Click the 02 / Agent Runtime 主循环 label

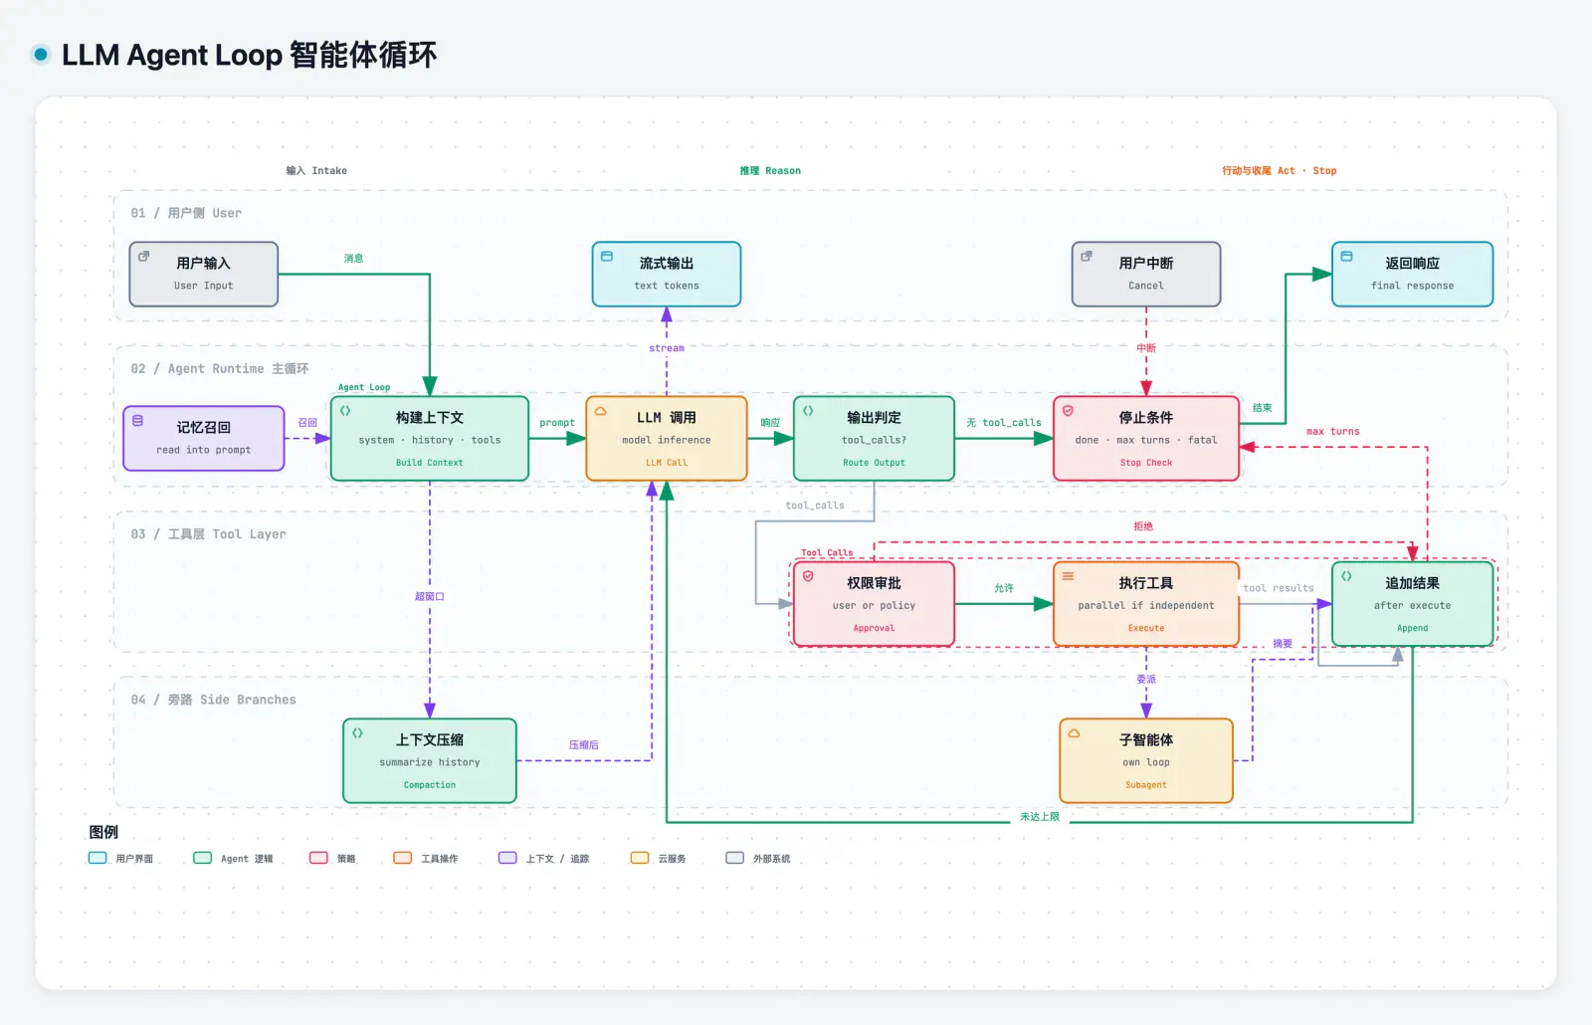(x=220, y=368)
